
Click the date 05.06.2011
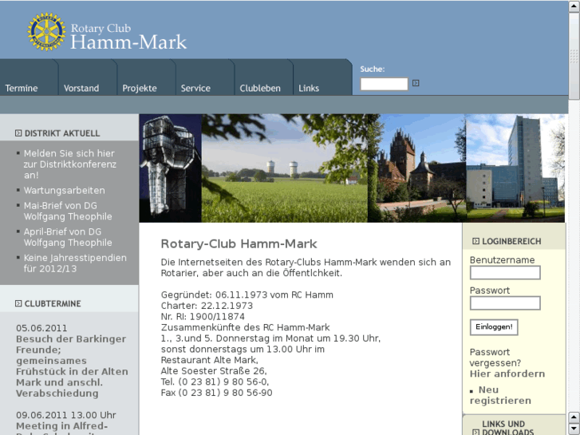tap(41, 328)
